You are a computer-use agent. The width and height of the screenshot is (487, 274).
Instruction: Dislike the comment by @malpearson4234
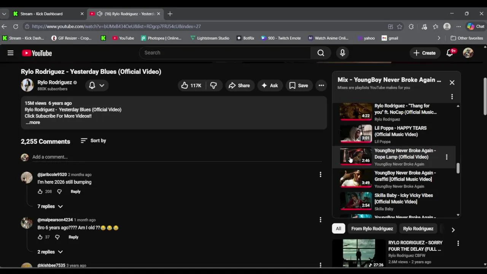(57, 237)
